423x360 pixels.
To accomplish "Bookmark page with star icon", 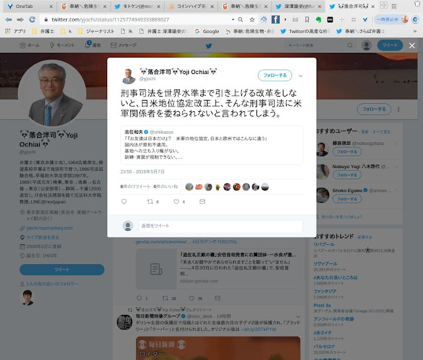I will [252, 19].
